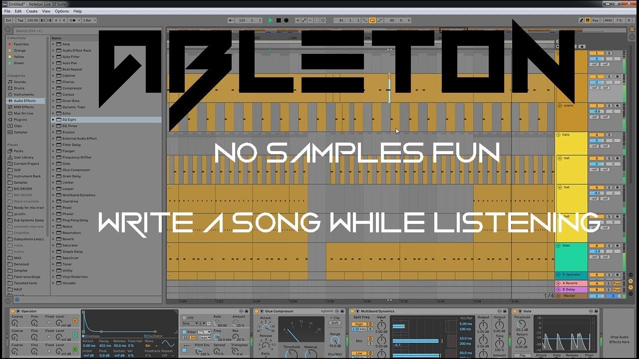
Task: Toggle the Mixer section show button
Action: tap(631, 287)
